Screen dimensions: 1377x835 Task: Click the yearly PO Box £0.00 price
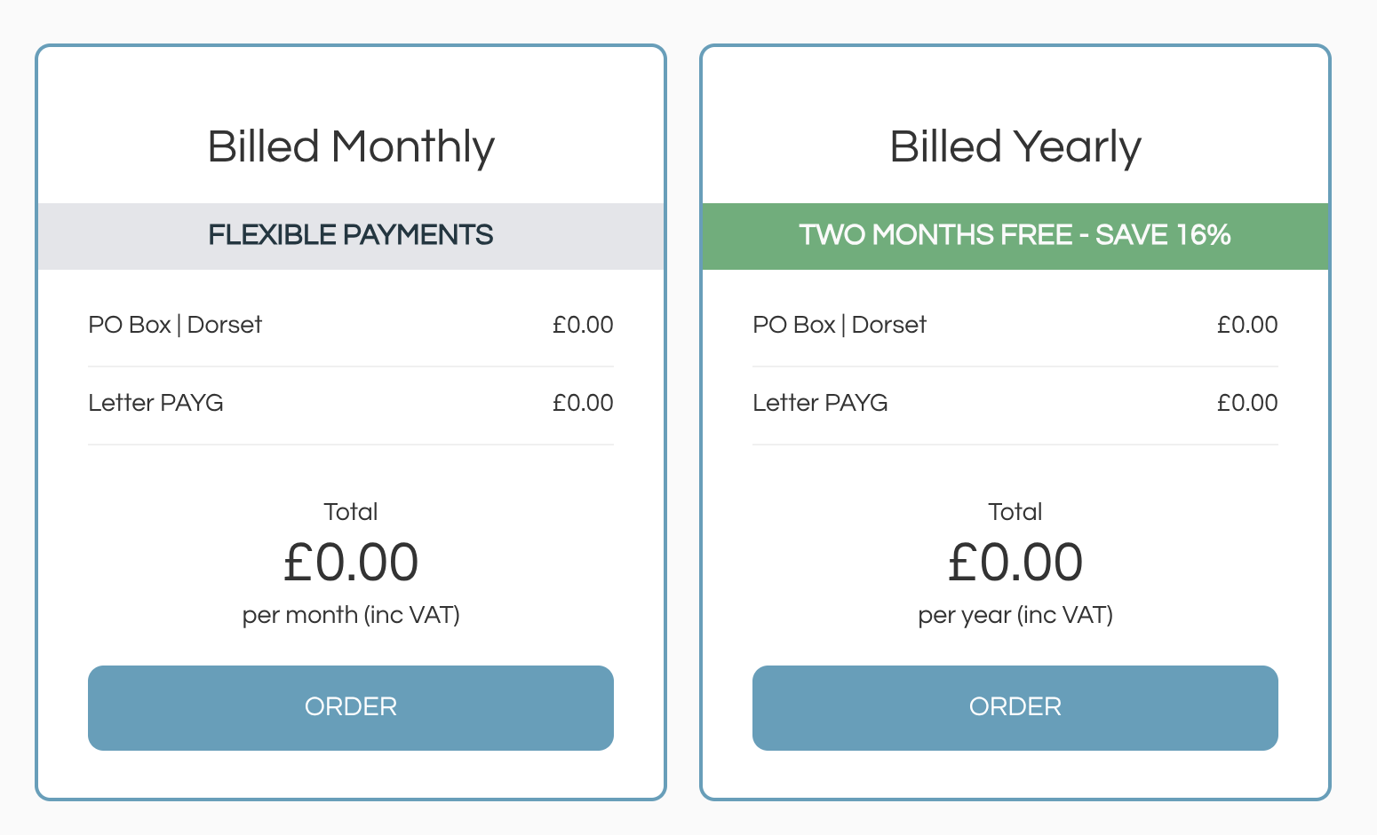tap(1247, 325)
